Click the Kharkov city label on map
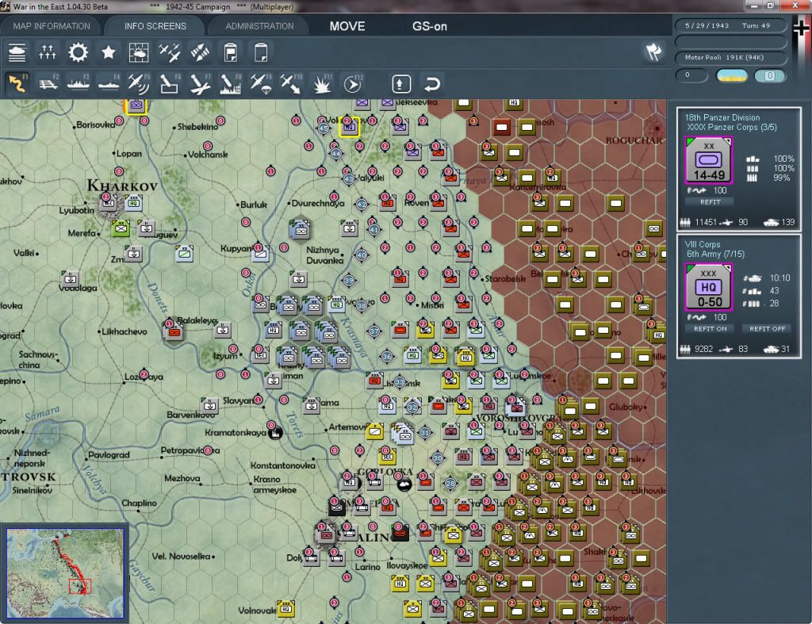 point(122,186)
